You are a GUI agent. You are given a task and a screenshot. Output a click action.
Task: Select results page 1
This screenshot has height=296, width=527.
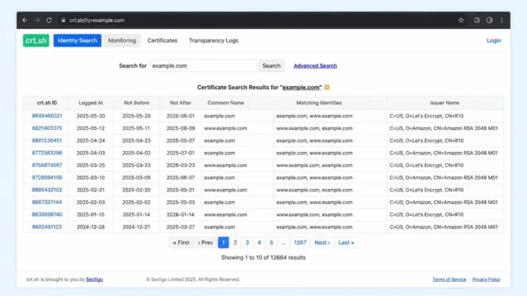click(x=224, y=243)
